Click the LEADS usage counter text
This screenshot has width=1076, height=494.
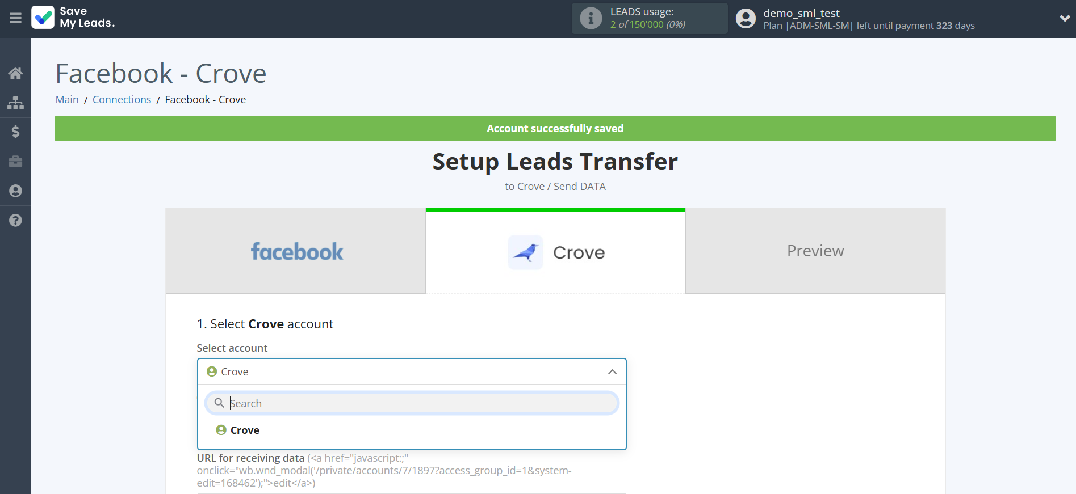pos(648,24)
